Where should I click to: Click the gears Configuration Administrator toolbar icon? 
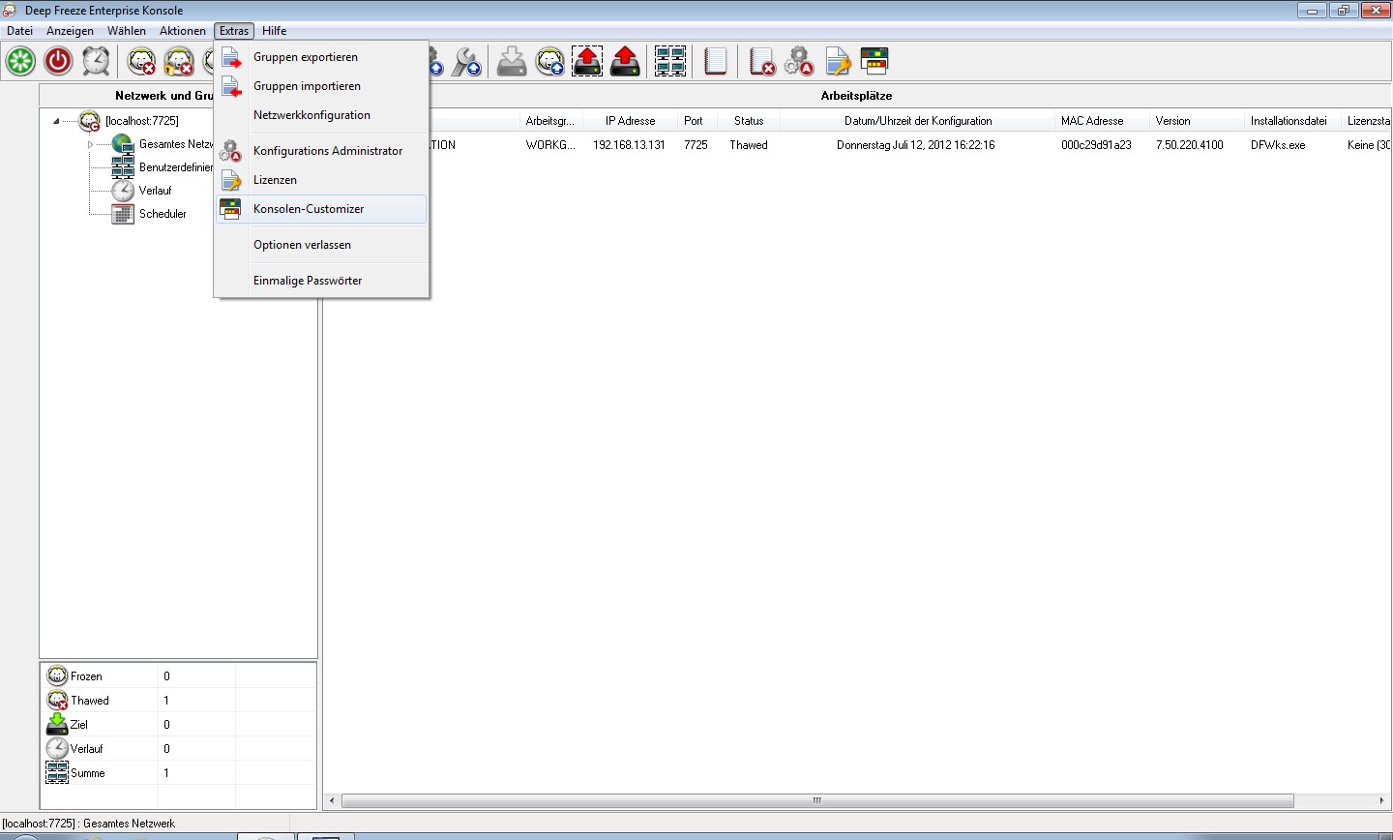(799, 61)
